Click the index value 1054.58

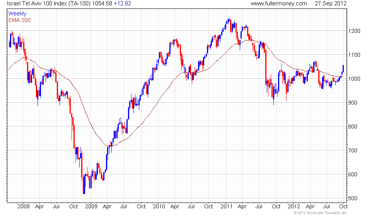102,3
